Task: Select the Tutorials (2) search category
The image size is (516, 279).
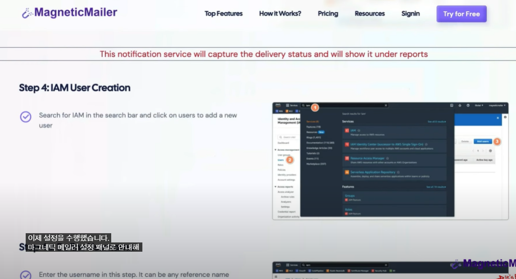Action: pos(313,153)
